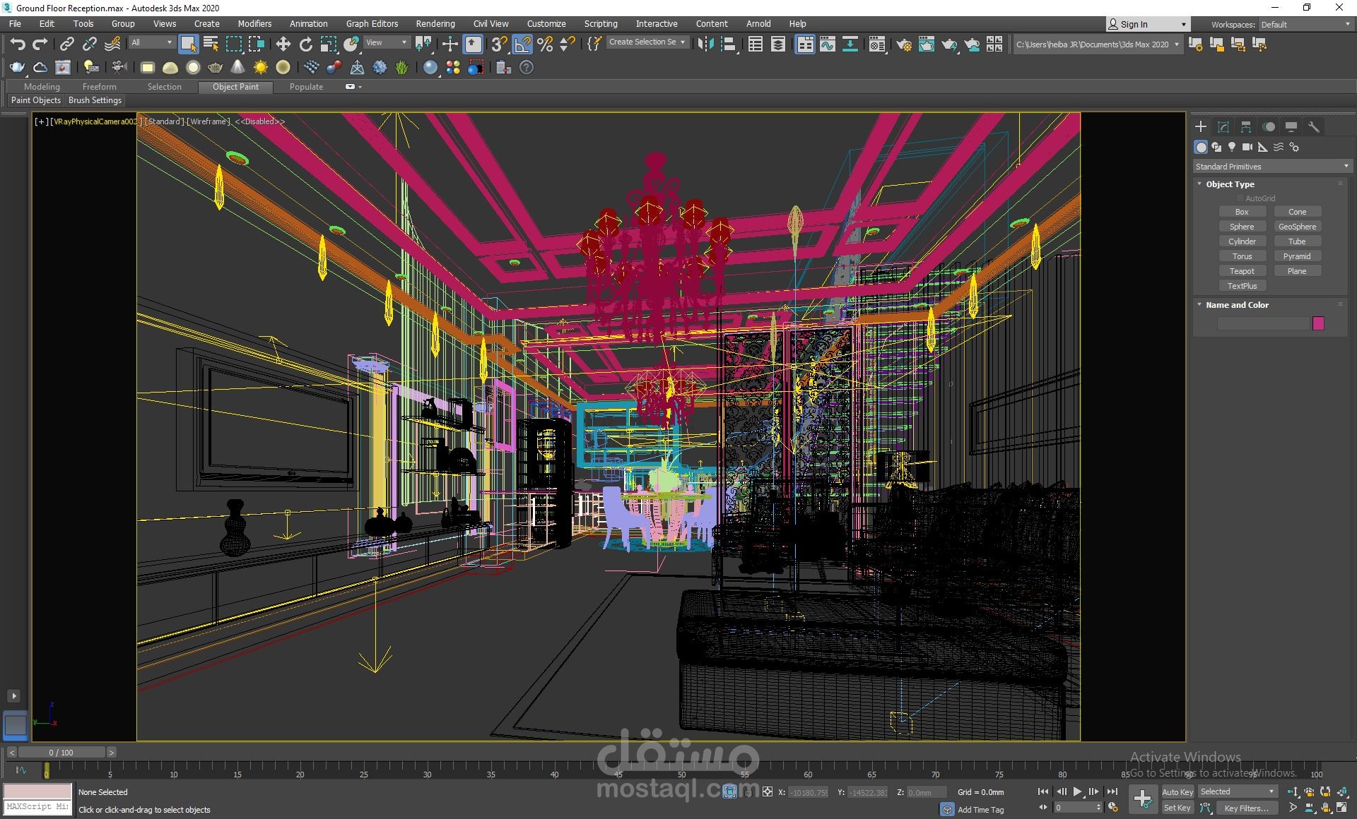Select the Lights category icon
The width and height of the screenshot is (1357, 819).
coord(1232,147)
